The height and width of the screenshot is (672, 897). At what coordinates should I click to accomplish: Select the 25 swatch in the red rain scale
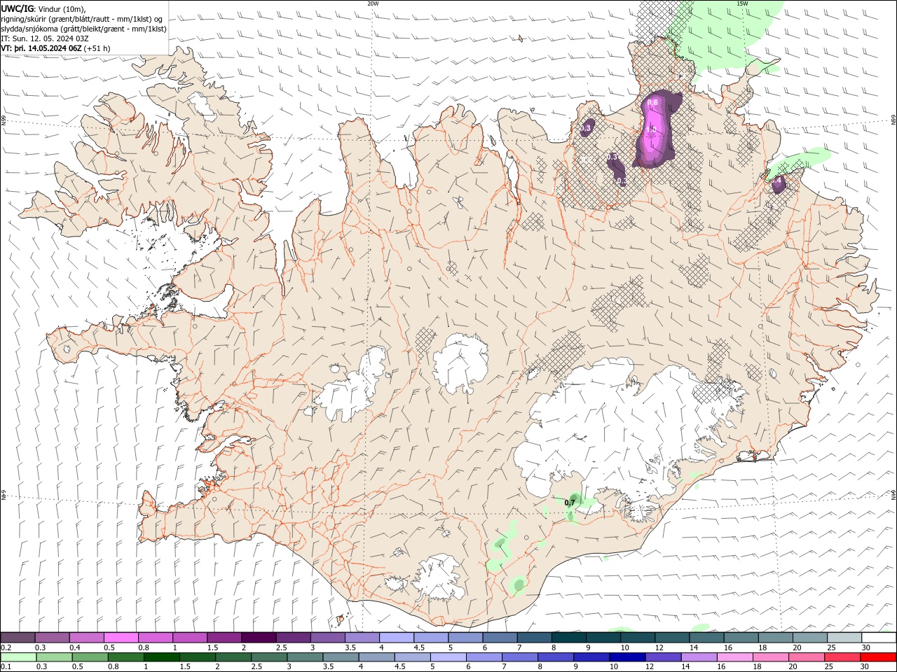tap(842, 657)
